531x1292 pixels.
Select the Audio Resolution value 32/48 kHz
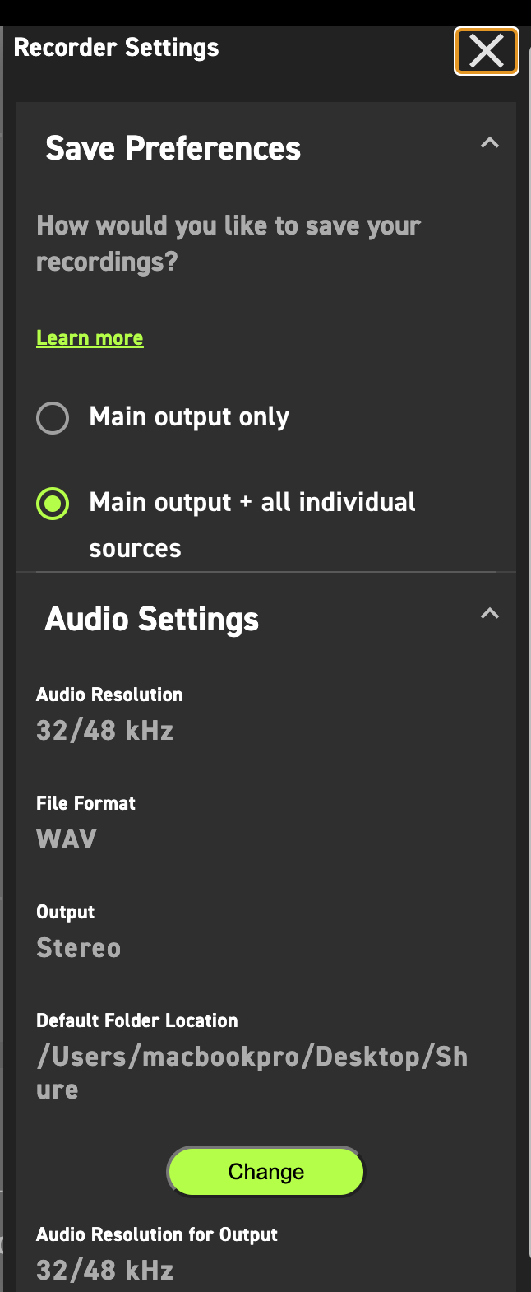104,730
